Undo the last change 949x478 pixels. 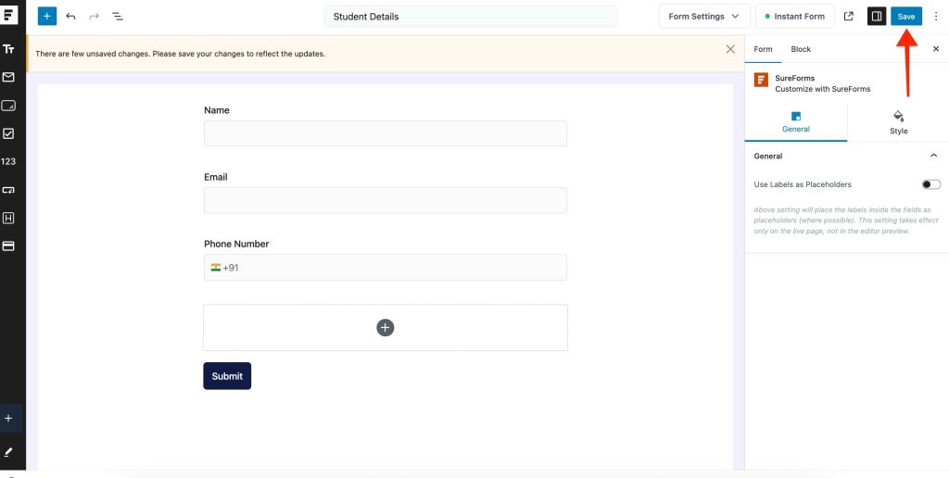pos(70,17)
